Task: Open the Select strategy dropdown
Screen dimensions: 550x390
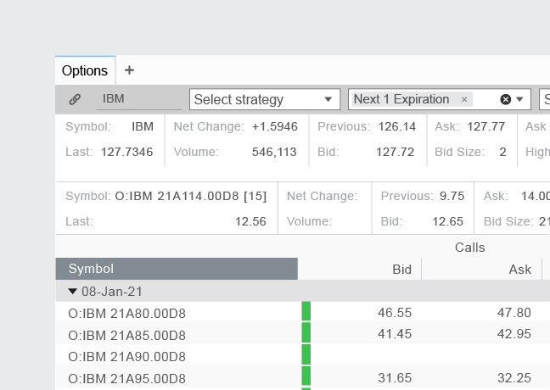Action: [265, 99]
